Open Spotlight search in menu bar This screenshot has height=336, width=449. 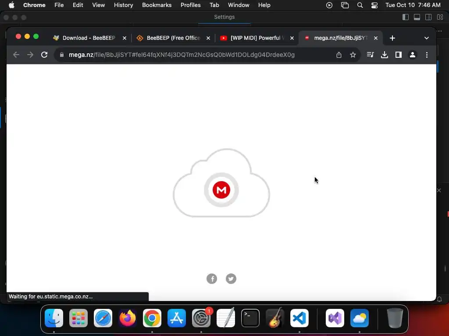tap(360, 5)
